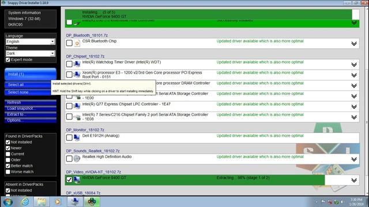Open Windows Media Player from taskbar
The width and height of the screenshot is (369, 207).
[58, 202]
